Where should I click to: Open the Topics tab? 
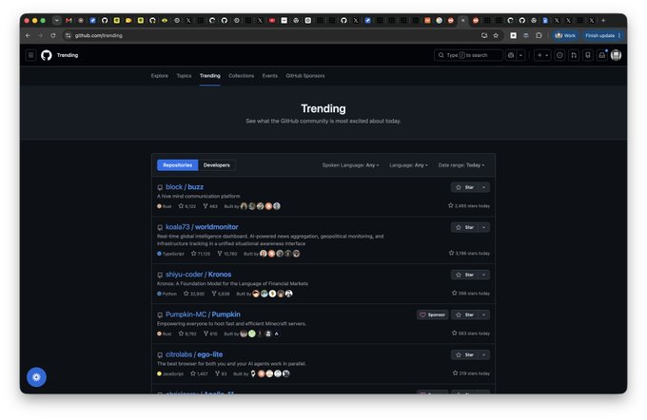[x=184, y=76]
